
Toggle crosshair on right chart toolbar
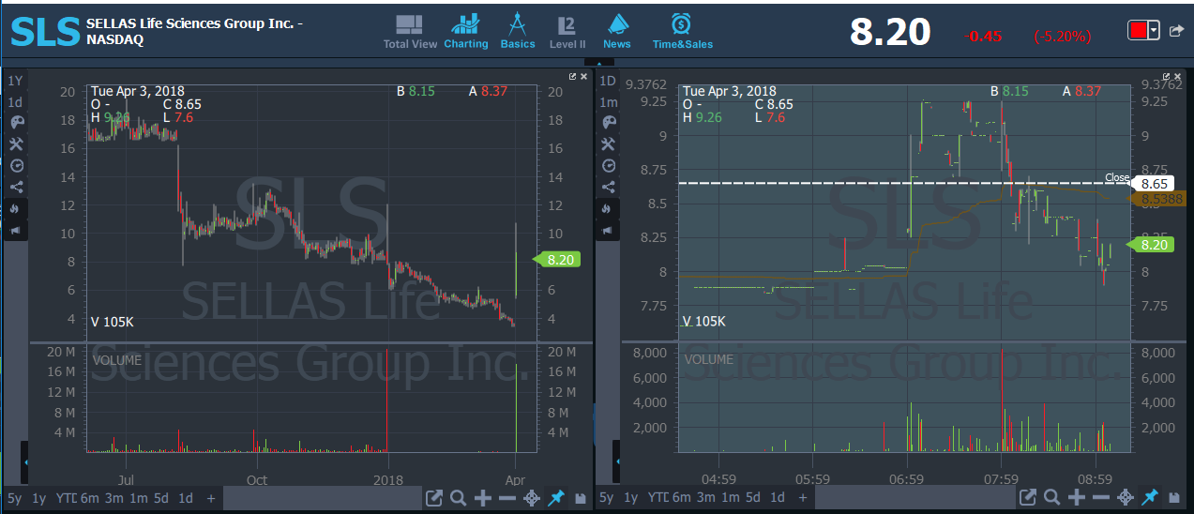1125,498
